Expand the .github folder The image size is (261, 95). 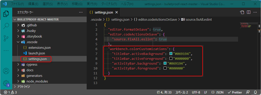49,25
